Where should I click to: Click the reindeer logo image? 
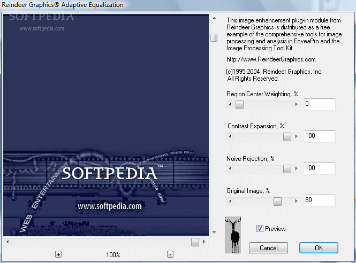pos(233,235)
